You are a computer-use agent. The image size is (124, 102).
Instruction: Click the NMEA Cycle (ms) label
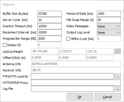[x=82, y=39]
